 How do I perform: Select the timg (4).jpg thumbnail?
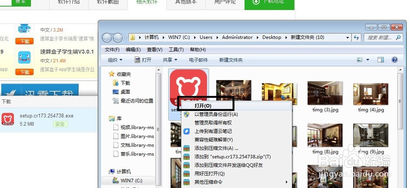(371, 93)
